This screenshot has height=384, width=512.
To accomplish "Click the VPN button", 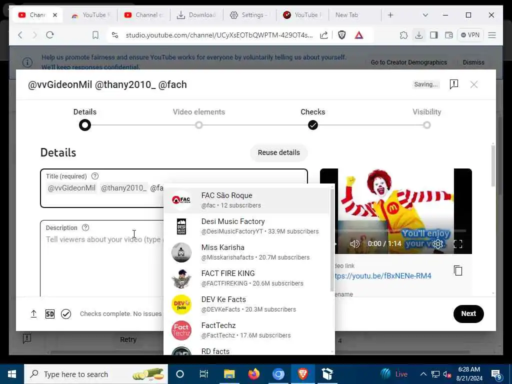I will pos(470,35).
